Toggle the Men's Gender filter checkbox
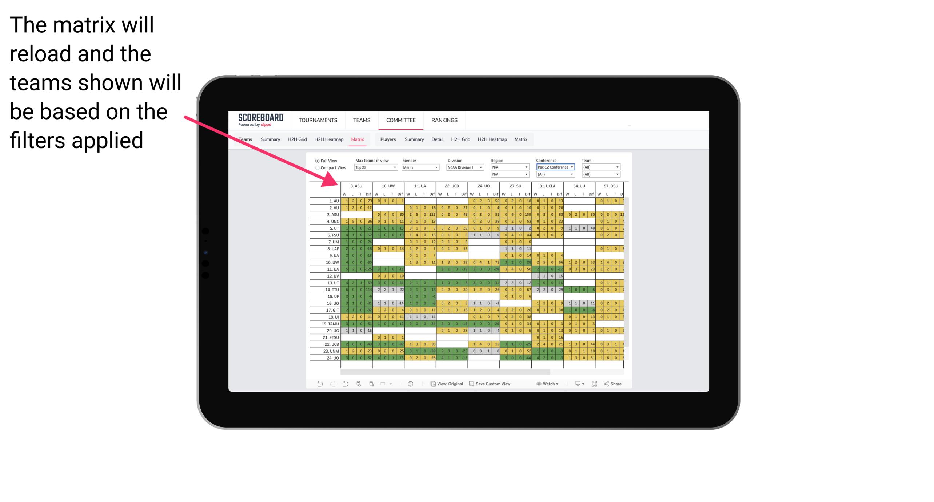The image size is (934, 502). (420, 167)
